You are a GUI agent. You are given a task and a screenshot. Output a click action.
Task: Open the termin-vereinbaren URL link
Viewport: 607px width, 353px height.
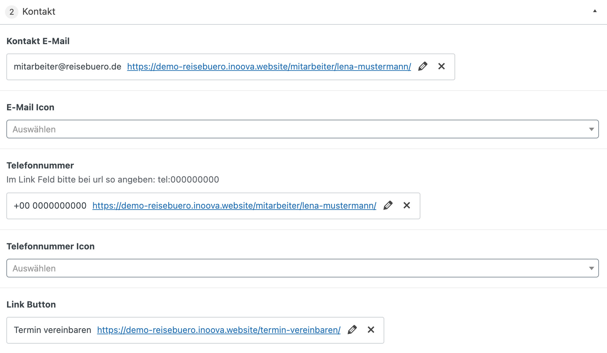[x=219, y=330]
